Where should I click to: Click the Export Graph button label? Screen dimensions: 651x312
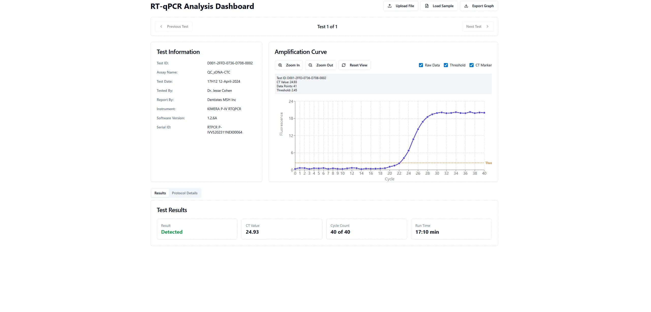click(x=483, y=6)
